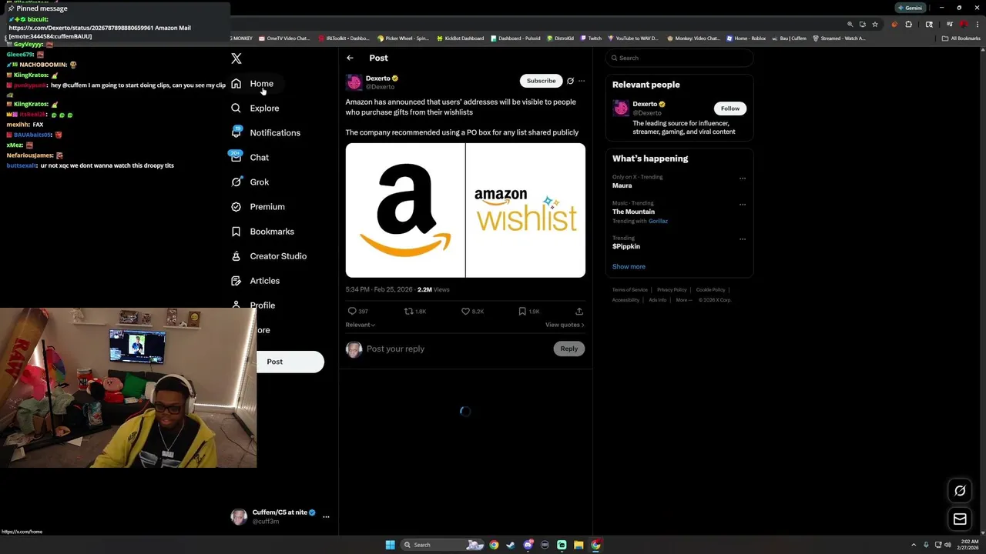Viewport: 986px width, 554px height.
Task: Bookmark this page with star icon
Action: point(875,24)
